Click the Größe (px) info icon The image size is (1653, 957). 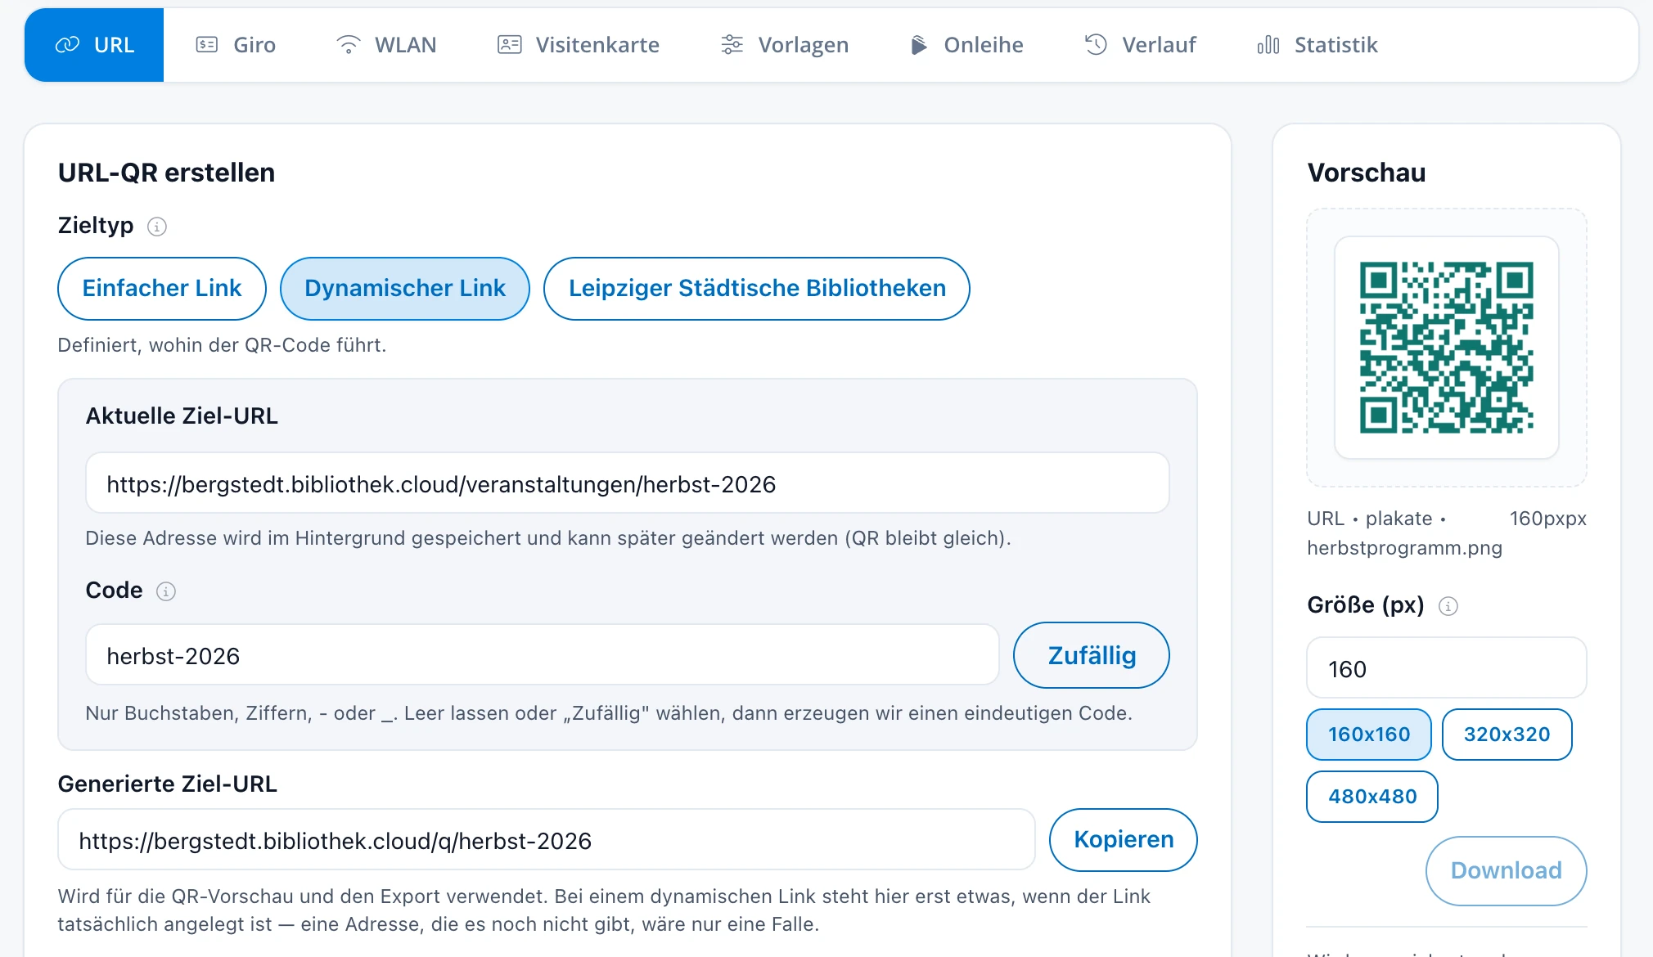point(1448,606)
